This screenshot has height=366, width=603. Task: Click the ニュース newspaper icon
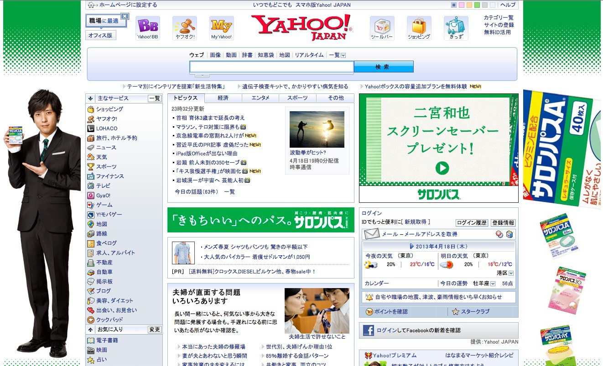click(x=91, y=148)
